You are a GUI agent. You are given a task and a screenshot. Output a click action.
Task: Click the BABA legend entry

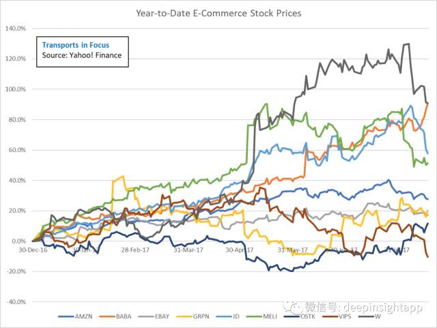tap(115, 316)
